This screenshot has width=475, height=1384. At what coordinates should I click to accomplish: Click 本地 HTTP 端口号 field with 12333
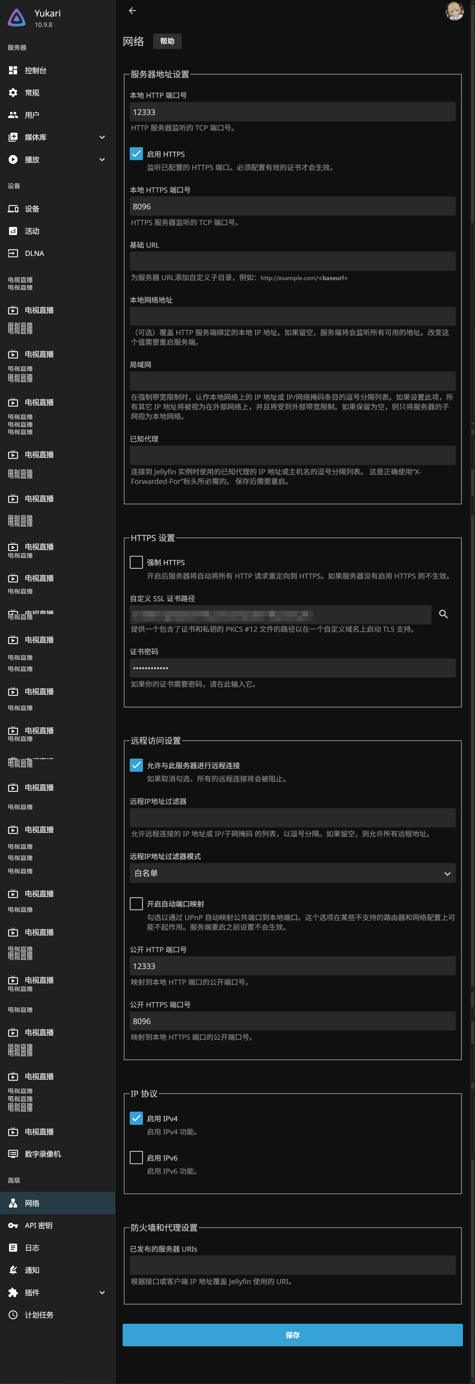[292, 112]
